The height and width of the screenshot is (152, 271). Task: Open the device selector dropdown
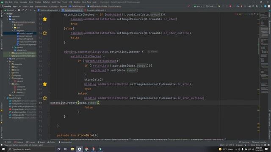211,6
